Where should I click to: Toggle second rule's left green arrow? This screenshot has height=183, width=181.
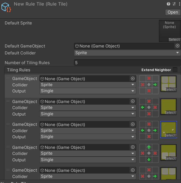(x=143, y=107)
